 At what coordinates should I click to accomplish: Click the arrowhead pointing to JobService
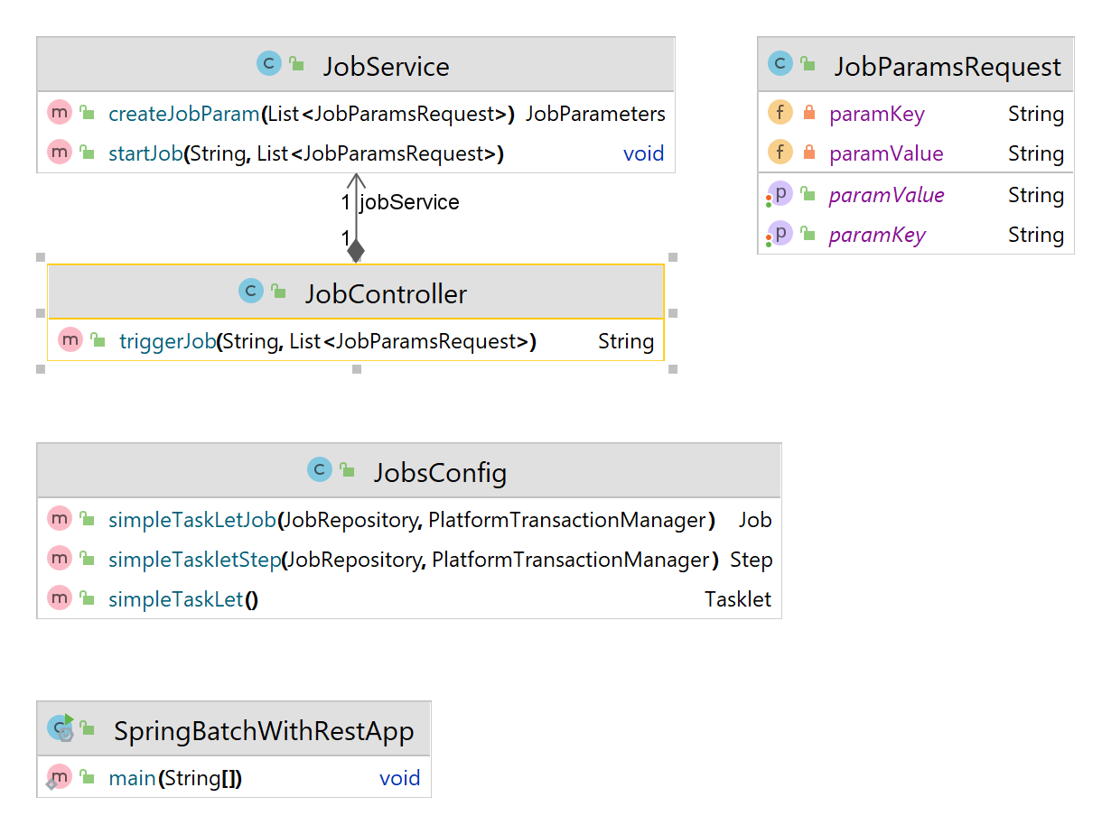pos(356,180)
